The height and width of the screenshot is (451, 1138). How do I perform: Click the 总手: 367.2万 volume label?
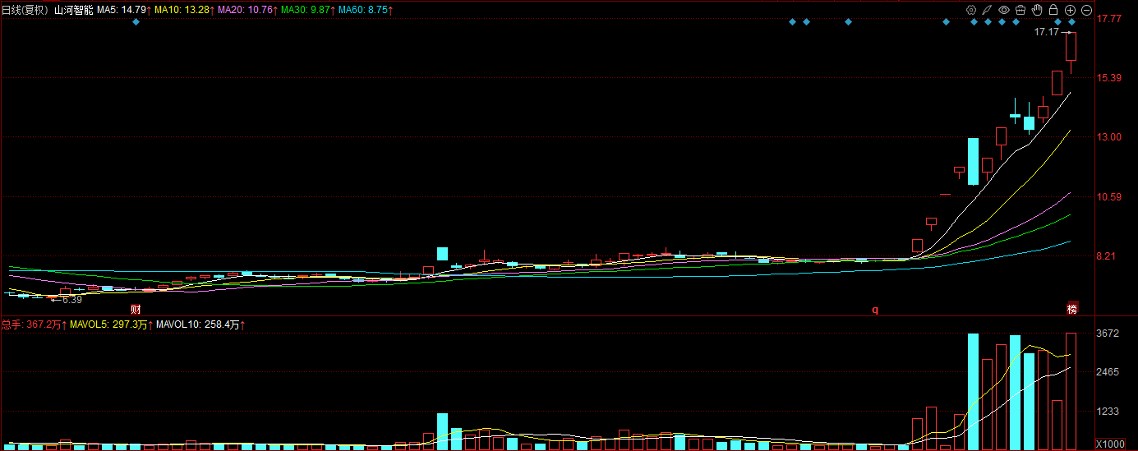click(x=35, y=325)
